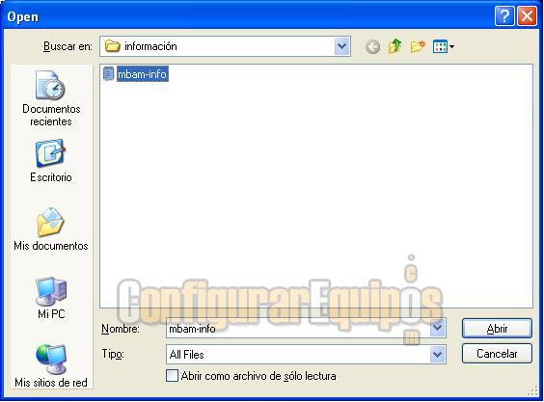Close the Open dialog
This screenshot has width=544, height=402.
pyautogui.click(x=527, y=16)
